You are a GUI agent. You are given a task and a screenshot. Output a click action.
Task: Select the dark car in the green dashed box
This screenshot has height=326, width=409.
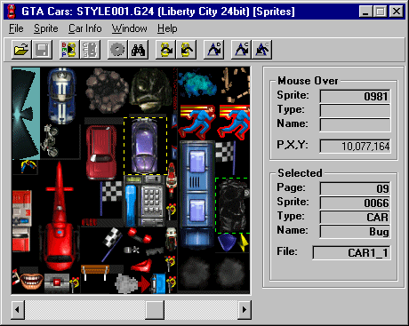(233, 206)
